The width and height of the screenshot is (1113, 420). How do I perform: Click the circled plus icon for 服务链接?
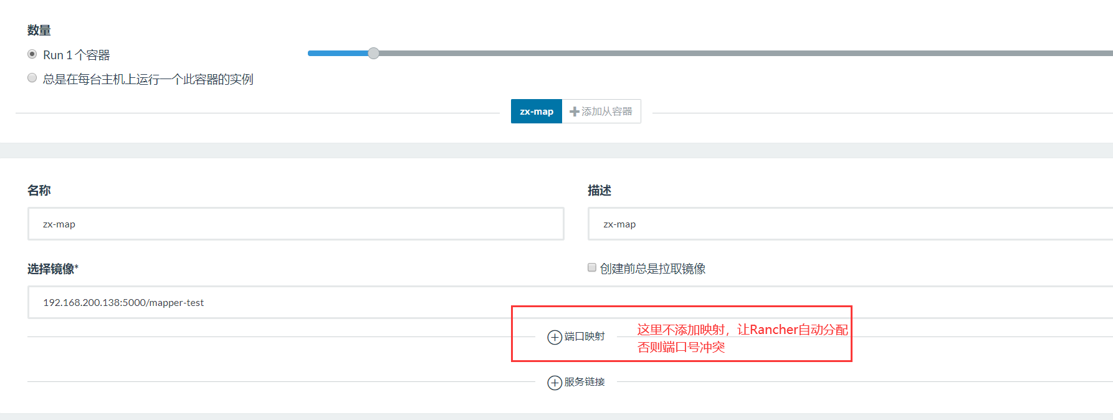(555, 383)
